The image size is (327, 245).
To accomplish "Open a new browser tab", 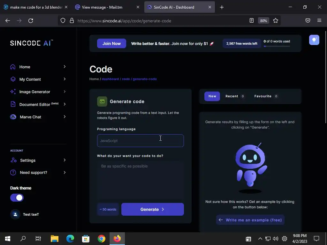I will (222, 7).
